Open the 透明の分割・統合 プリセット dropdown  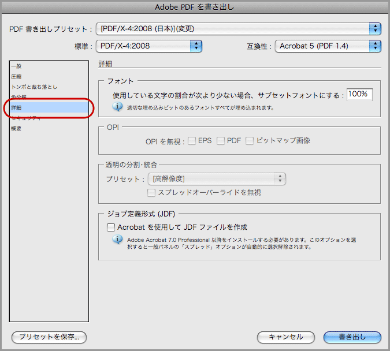(217, 179)
